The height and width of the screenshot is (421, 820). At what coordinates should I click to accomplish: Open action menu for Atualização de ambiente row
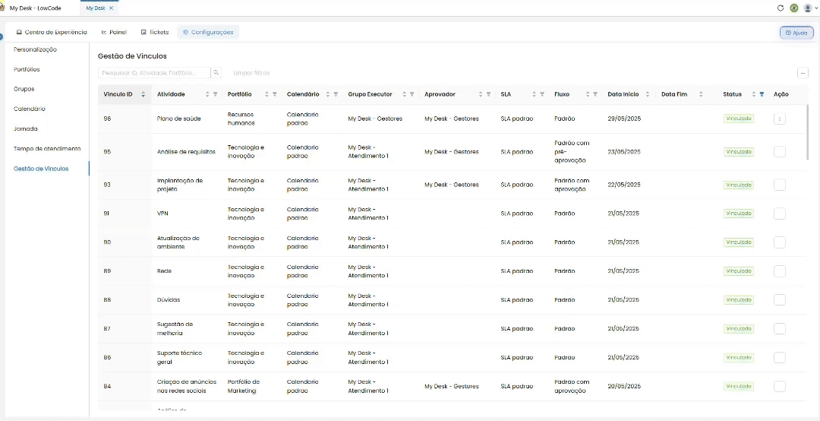pos(780,242)
